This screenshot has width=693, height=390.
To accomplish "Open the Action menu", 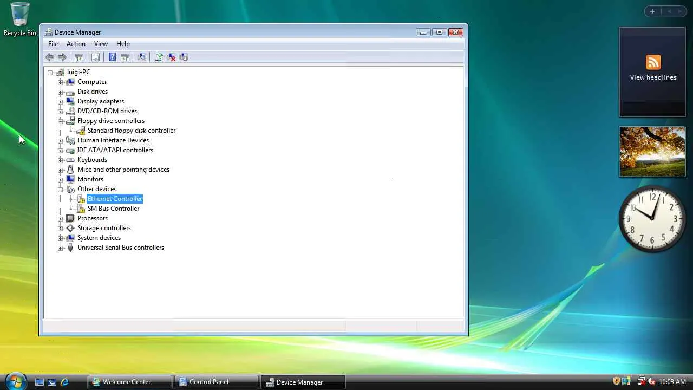I will click(x=76, y=44).
